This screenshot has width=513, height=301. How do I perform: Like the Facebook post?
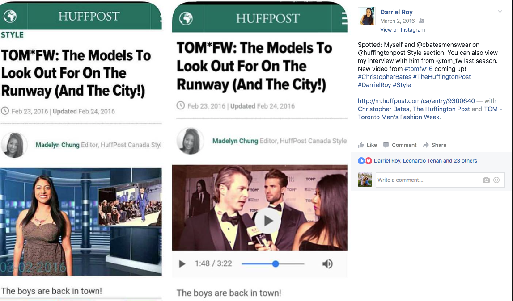367,145
